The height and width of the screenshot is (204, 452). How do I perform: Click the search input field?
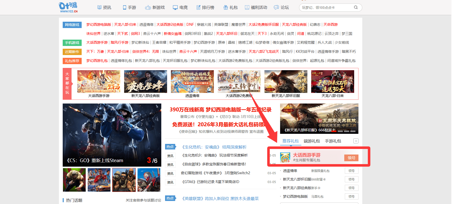point(326,8)
